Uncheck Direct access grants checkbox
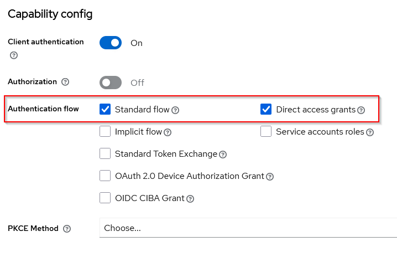Screen dimensions: 397x257 click(266, 109)
